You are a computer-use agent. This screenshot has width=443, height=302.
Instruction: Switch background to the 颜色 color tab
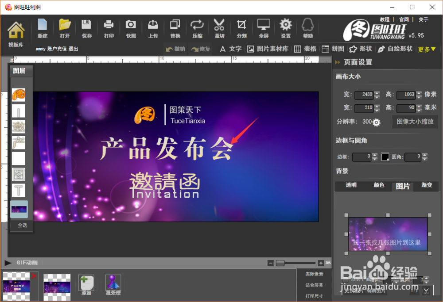click(379, 186)
